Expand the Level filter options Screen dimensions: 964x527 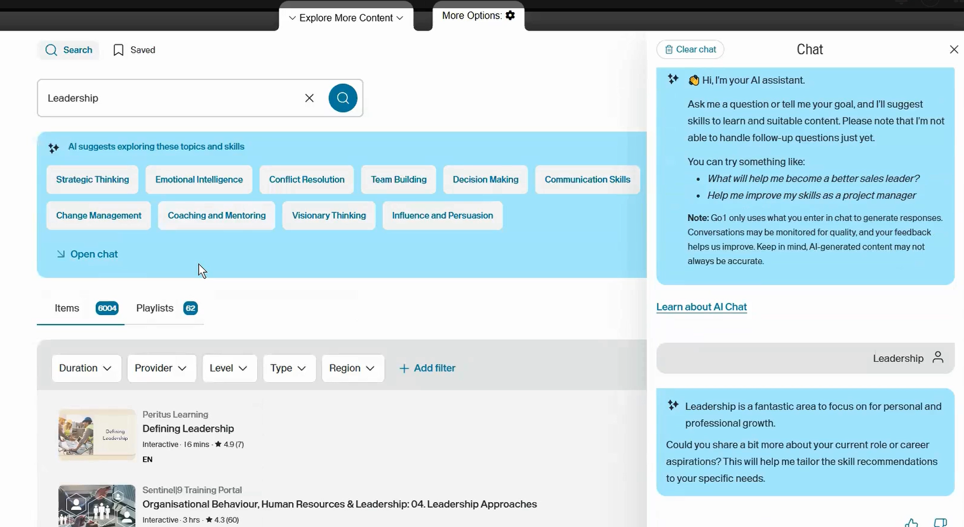click(229, 368)
